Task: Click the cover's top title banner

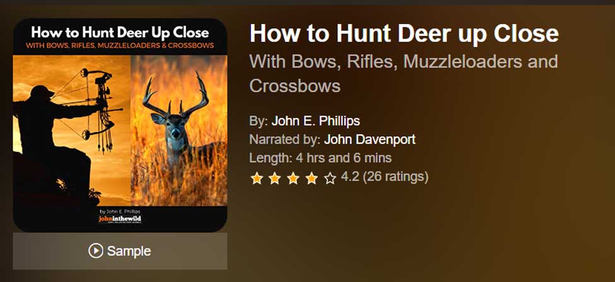Action: (120, 37)
